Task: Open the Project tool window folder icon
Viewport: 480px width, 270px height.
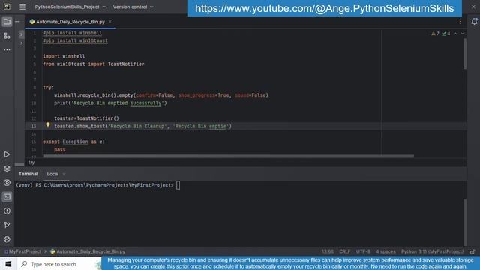Action: pyautogui.click(x=7, y=22)
